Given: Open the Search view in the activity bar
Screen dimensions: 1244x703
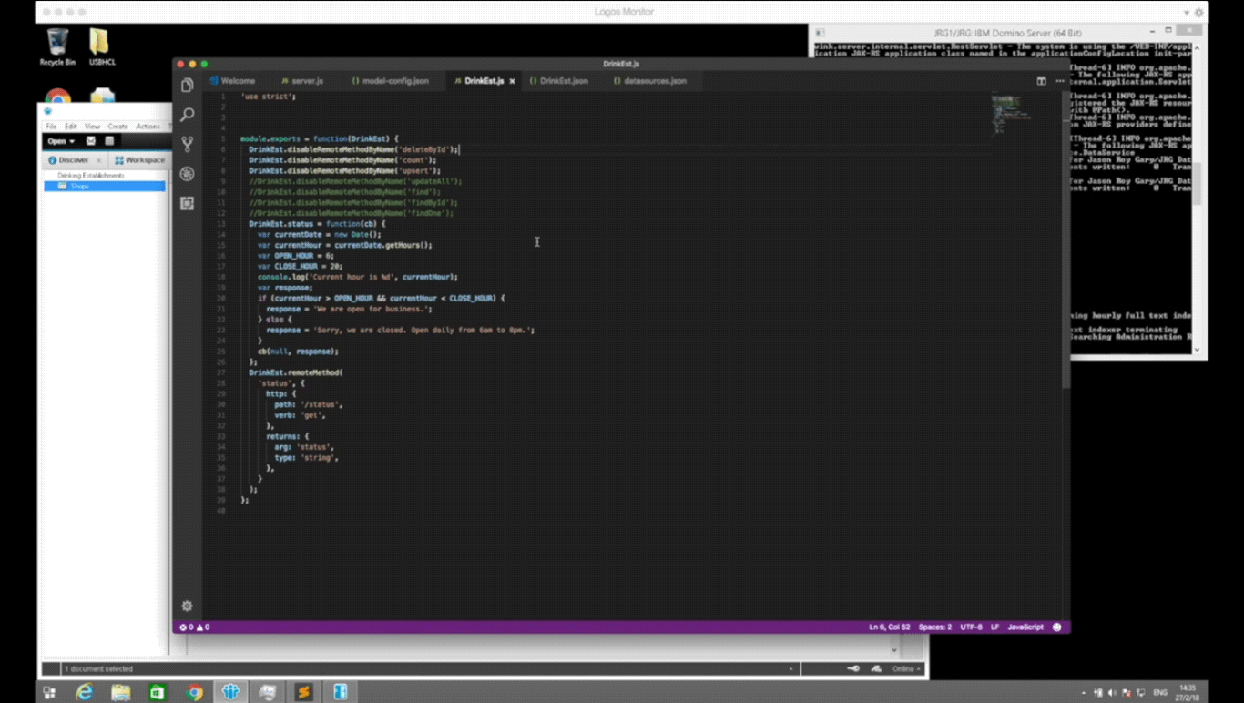Looking at the screenshot, I should [x=188, y=115].
